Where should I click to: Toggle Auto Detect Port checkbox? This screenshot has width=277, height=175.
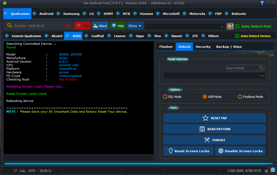click(237, 26)
